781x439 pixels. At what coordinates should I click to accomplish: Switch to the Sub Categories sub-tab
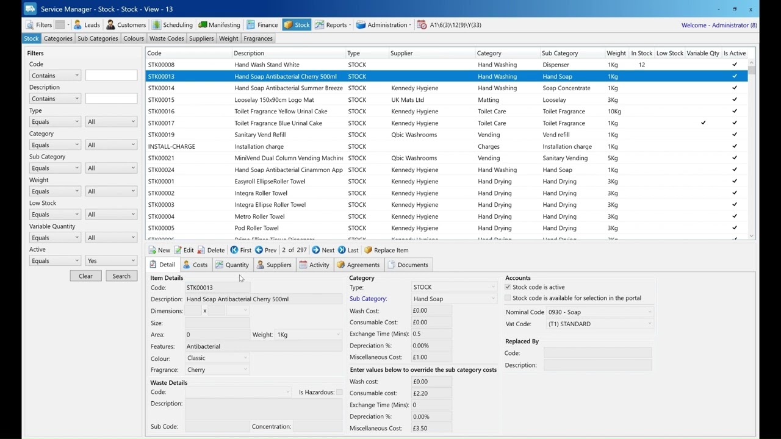pyautogui.click(x=98, y=38)
